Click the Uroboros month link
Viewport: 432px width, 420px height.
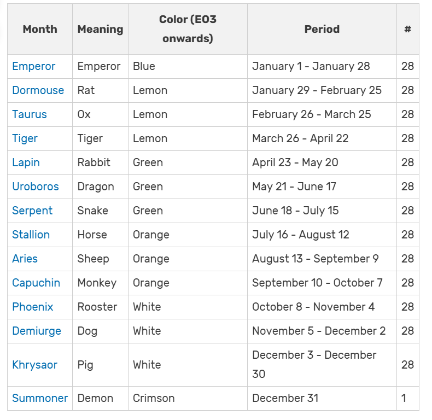35,186
